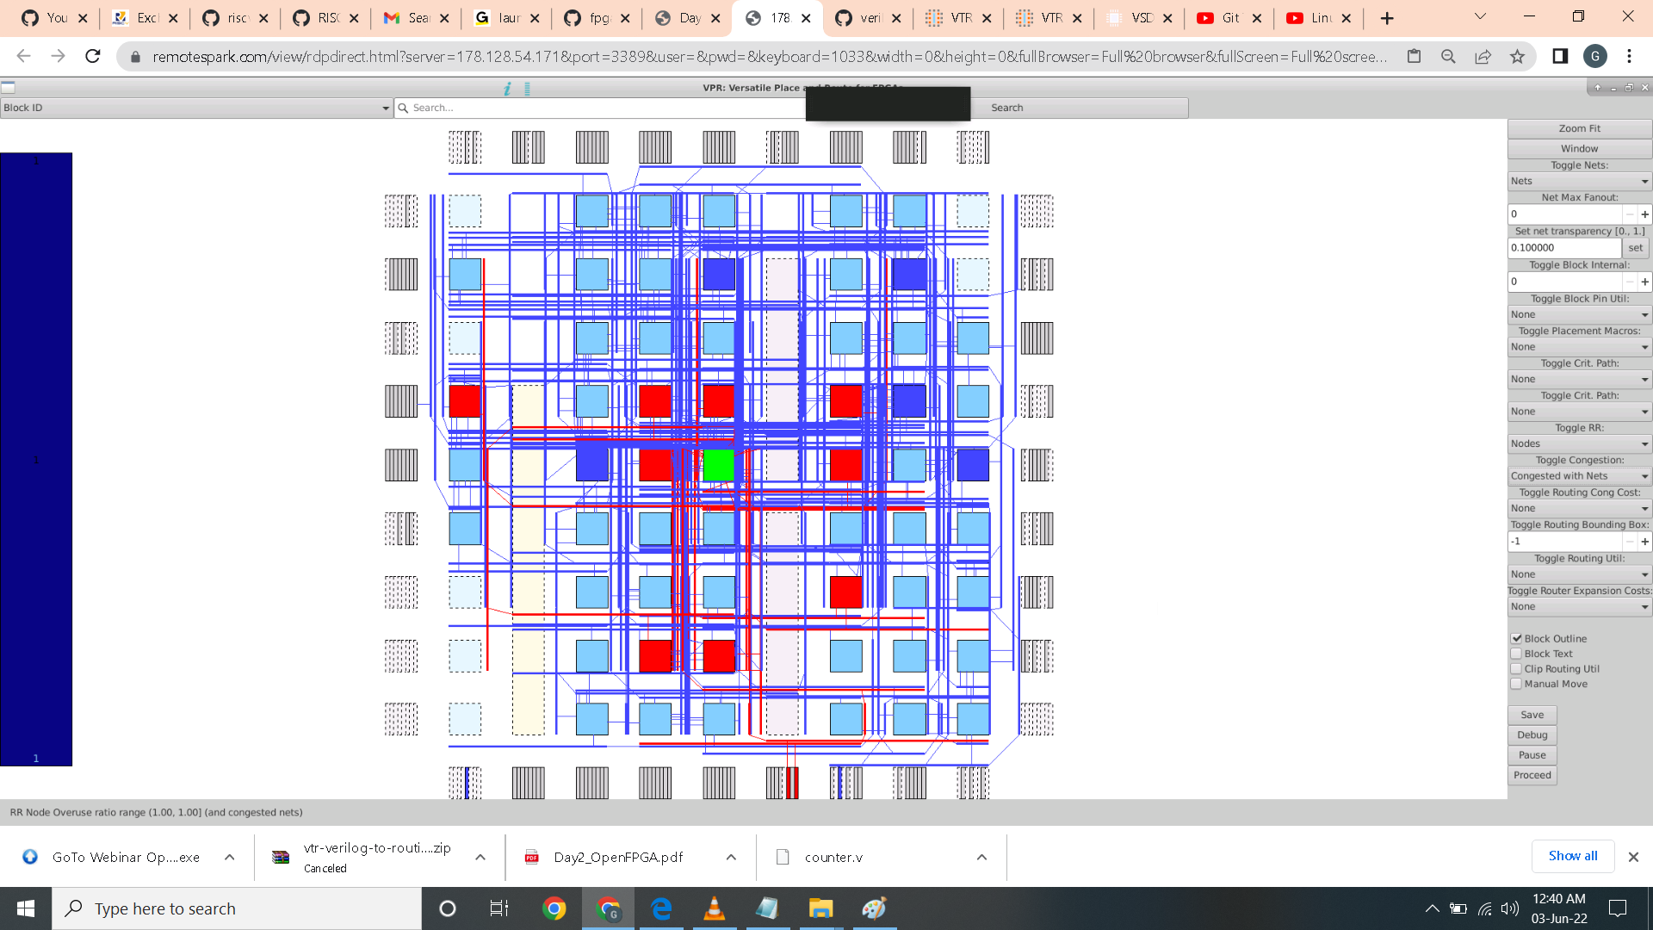Increment Net Max Fanout with plus
Image resolution: width=1653 pixels, height=930 pixels.
[1644, 214]
